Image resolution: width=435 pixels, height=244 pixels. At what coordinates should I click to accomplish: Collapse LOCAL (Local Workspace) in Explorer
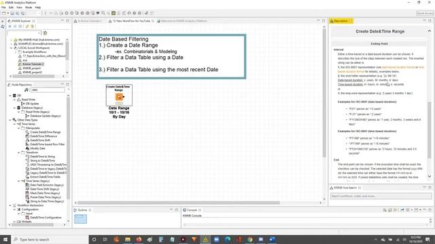11,48
